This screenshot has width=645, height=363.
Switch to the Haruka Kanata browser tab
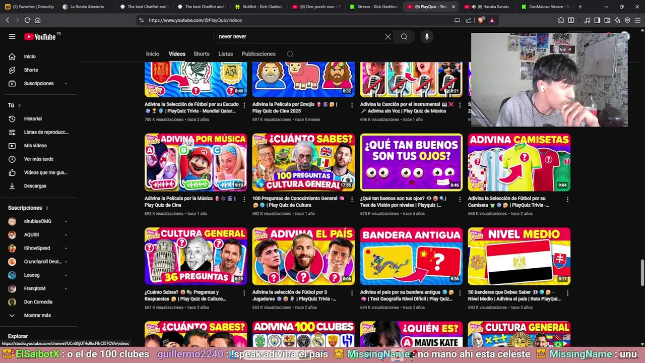point(488,7)
